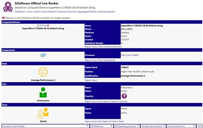
Task: Click the Global Rank value #86447
Action: coord(125,67)
